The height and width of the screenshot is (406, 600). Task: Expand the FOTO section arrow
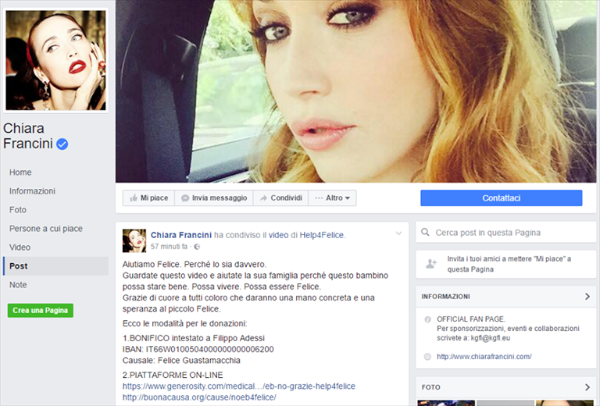tap(587, 387)
